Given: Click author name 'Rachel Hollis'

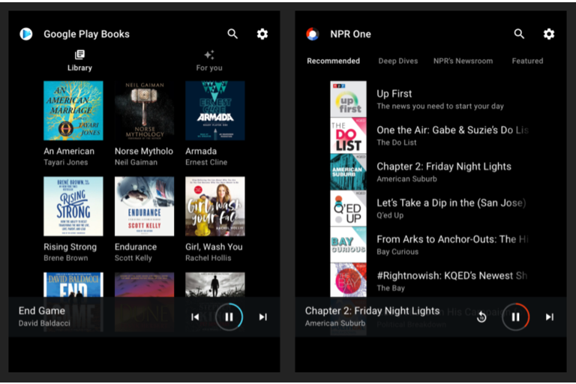Looking at the screenshot, I should [x=208, y=258].
